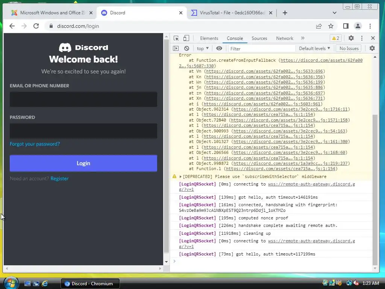Switch to the Sources tab
Viewport: 385px width, 289px height.
(259, 38)
